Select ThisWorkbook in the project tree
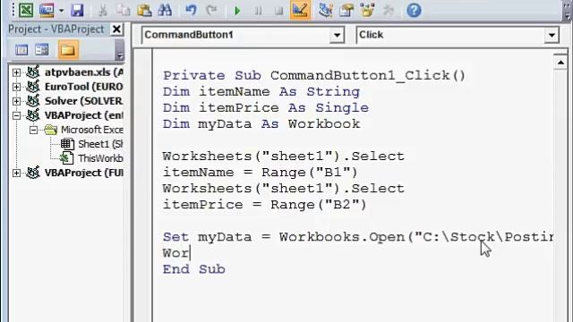573x322 pixels. pyautogui.click(x=100, y=158)
